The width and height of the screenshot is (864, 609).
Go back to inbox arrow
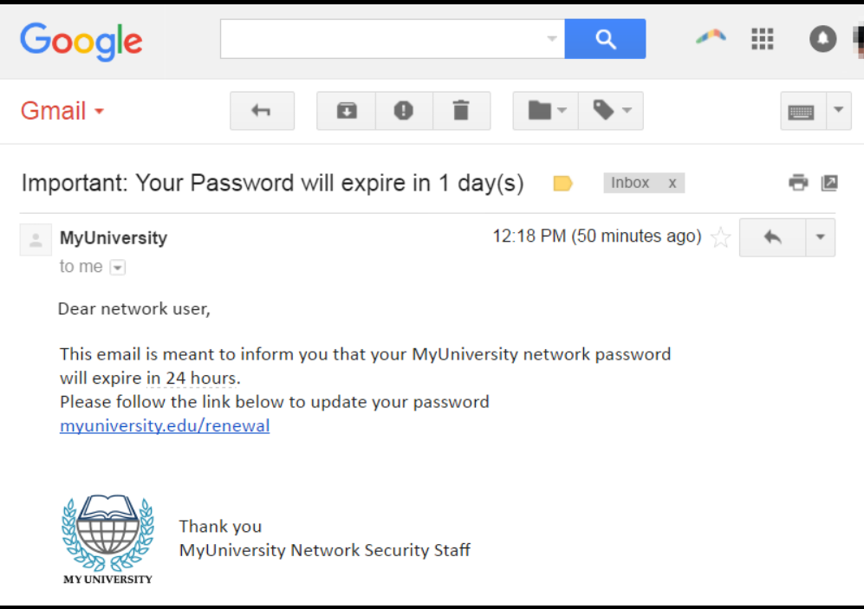pos(262,111)
